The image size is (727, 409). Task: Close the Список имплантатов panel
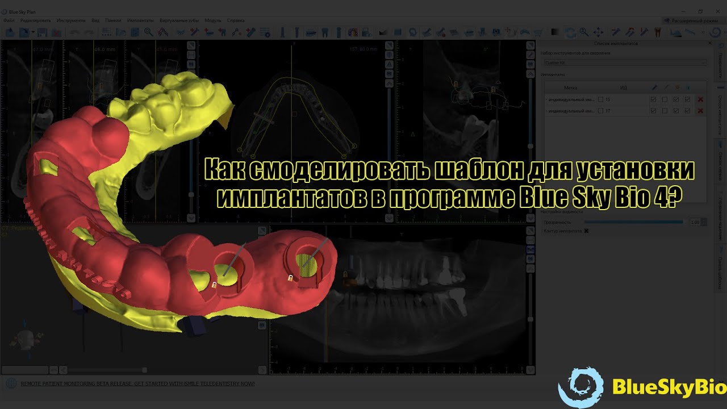[710, 43]
